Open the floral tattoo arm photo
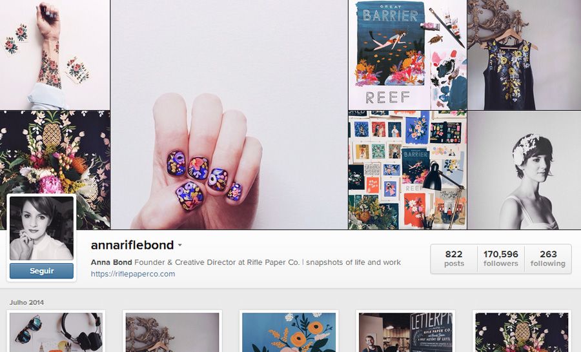Image resolution: width=581 pixels, height=352 pixels. [55, 55]
